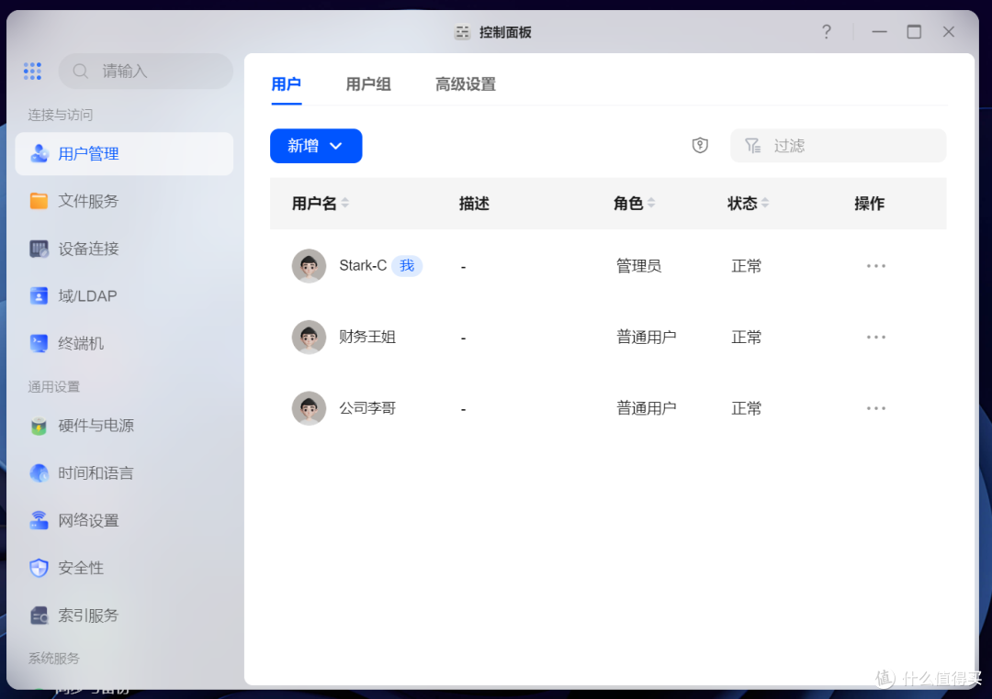This screenshot has height=699, width=992.
Task: Click the 域/LDAP icon
Action: coord(39,295)
